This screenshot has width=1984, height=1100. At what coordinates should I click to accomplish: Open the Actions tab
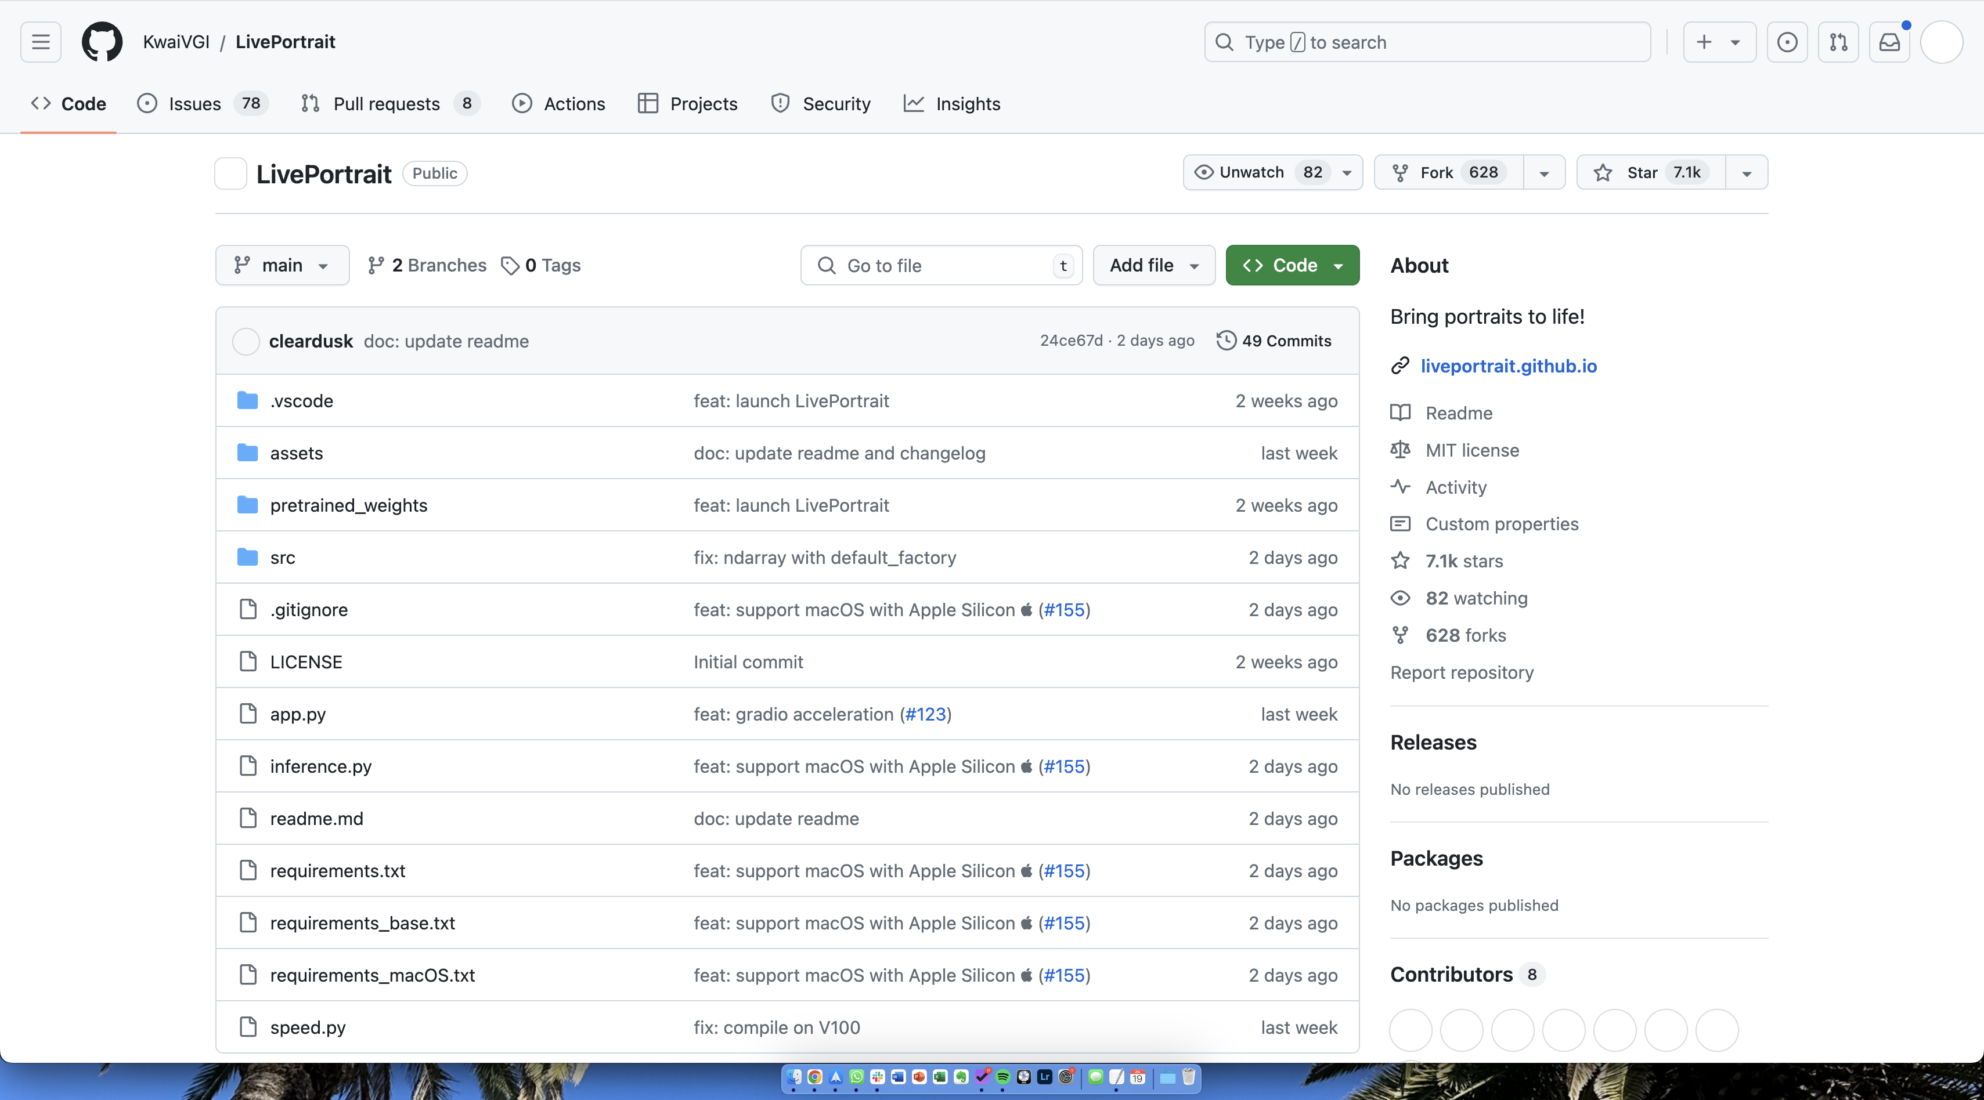coord(559,104)
